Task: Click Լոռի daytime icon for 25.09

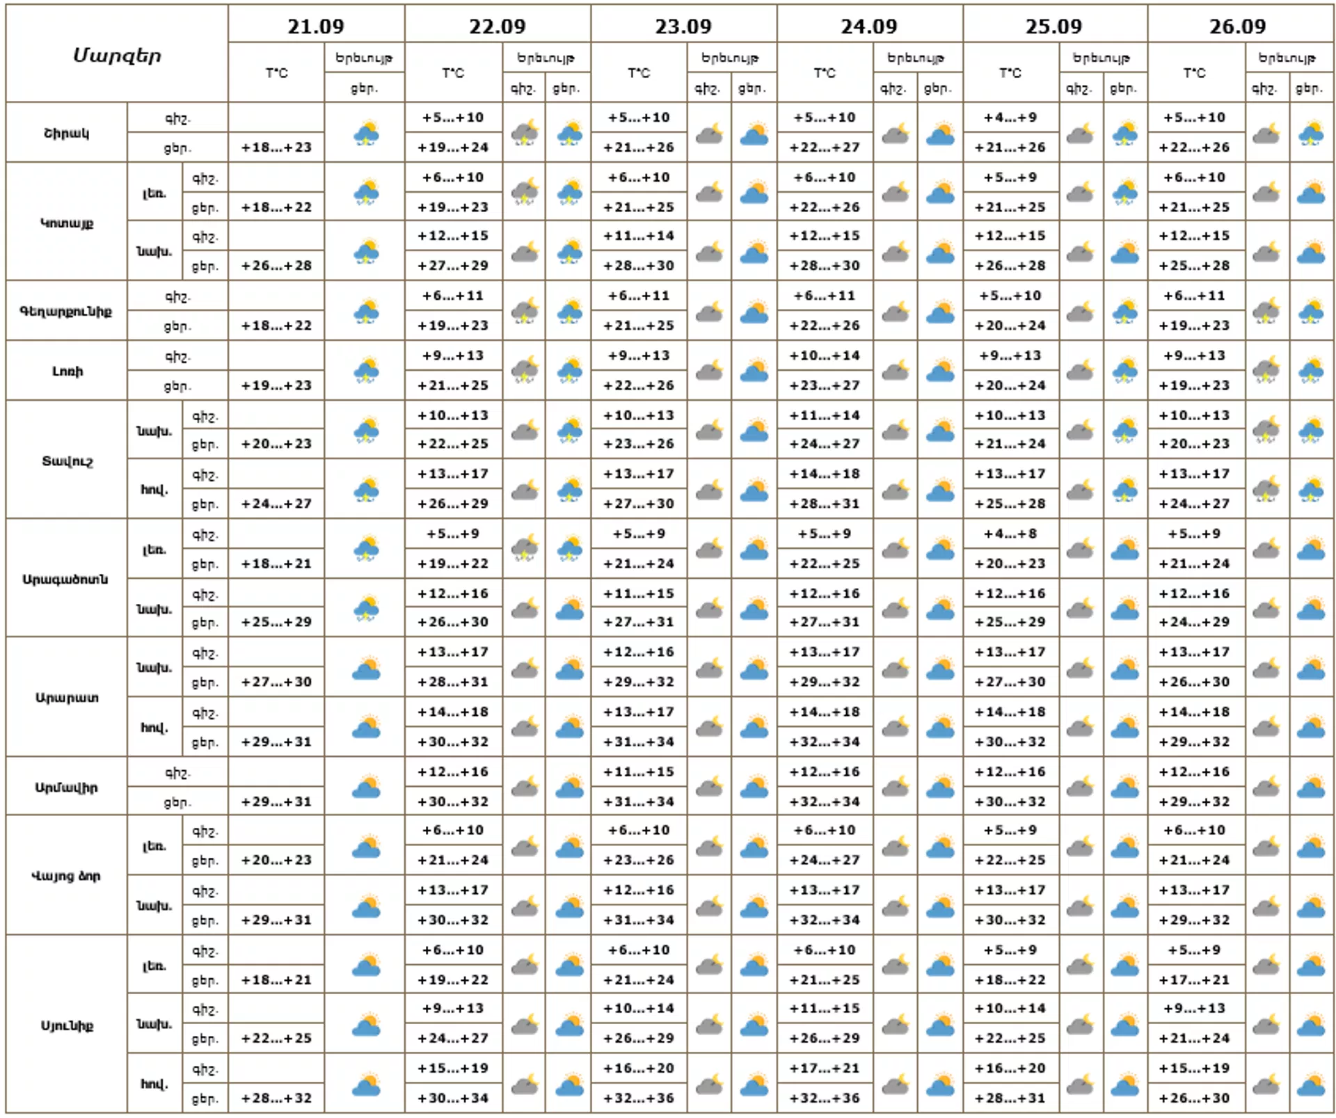Action: click(x=1124, y=370)
